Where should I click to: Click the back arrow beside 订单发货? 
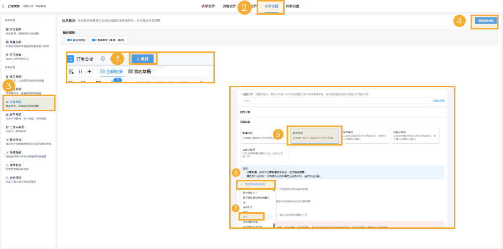[3, 6]
